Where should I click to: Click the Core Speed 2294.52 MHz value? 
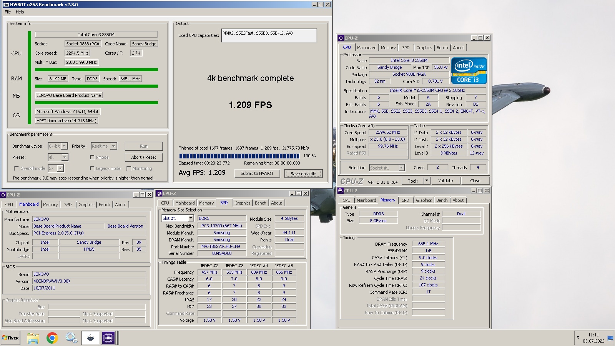pyautogui.click(x=388, y=132)
